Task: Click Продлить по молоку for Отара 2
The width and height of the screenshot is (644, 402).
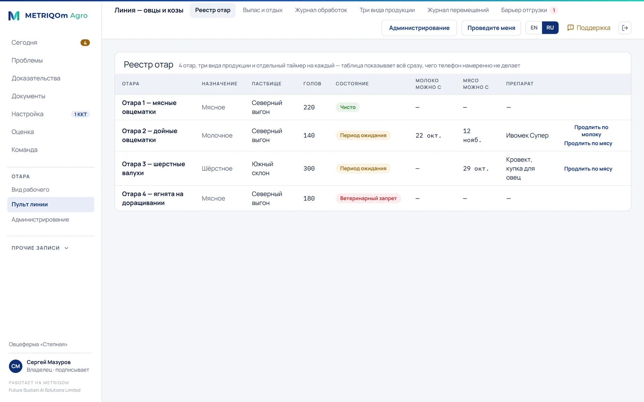Action: coord(591,131)
